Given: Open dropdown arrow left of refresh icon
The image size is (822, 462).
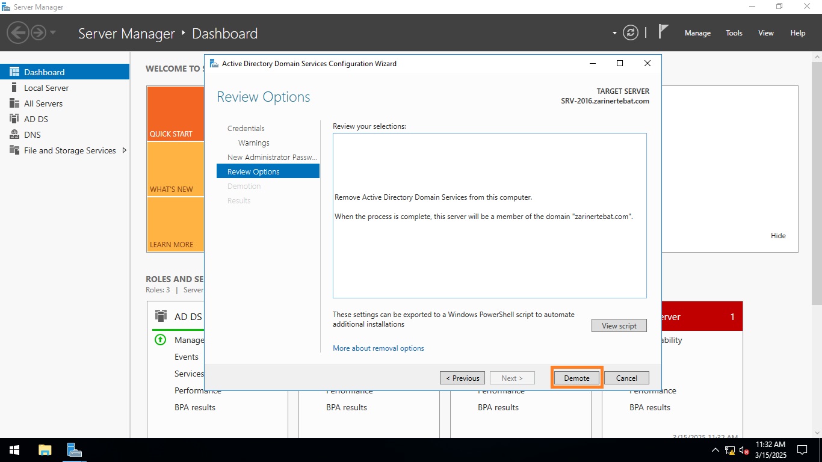Looking at the screenshot, I should 614,33.
